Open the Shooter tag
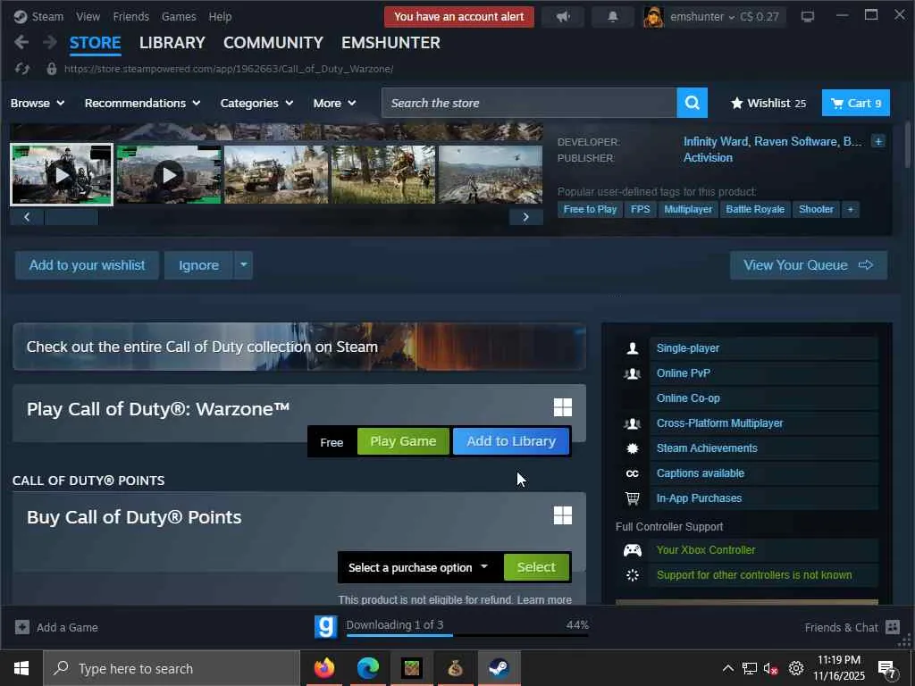 [816, 209]
